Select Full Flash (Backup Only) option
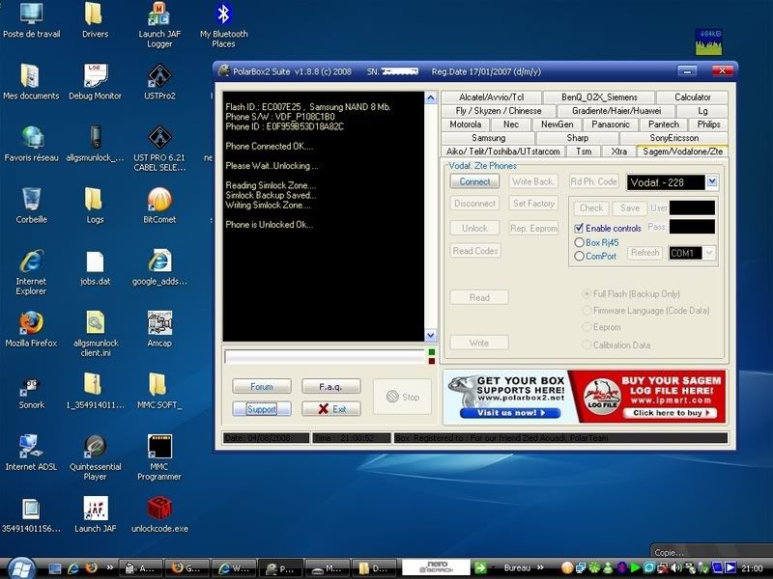Screen dimensions: 773x579 587,293
